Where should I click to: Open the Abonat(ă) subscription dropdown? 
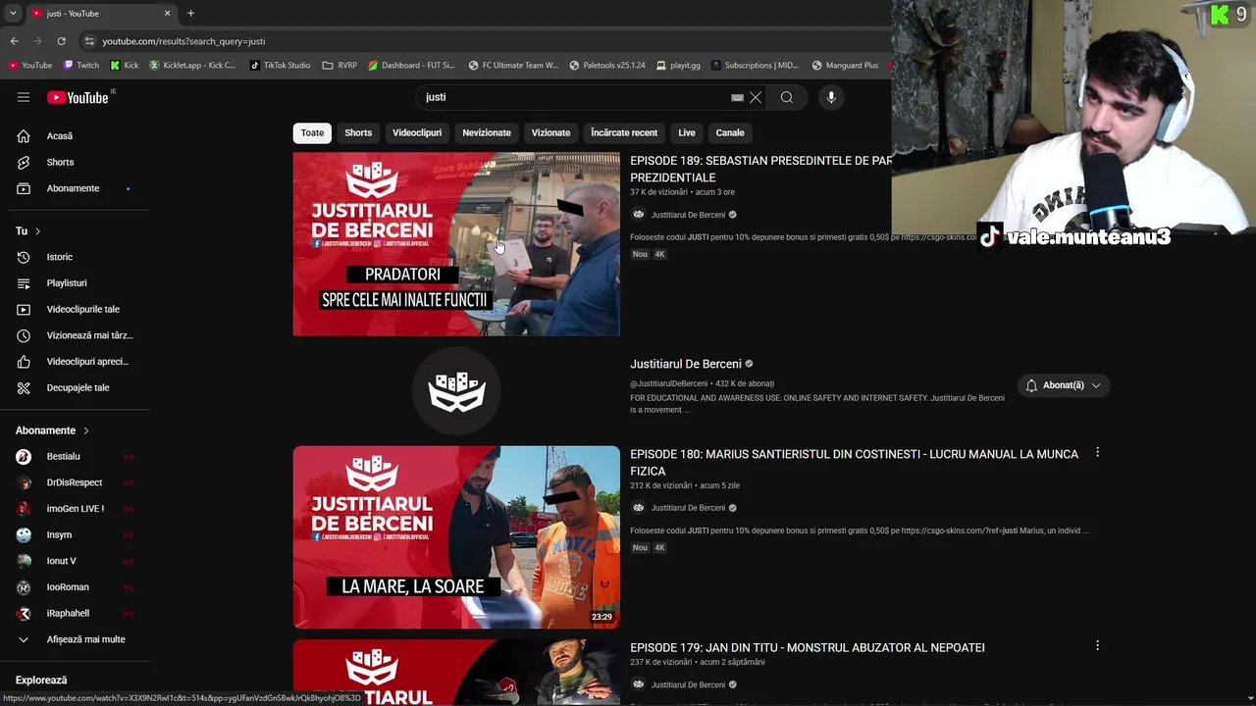tap(1064, 385)
